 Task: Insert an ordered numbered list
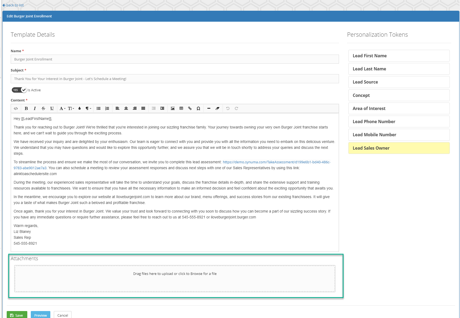(x=107, y=108)
